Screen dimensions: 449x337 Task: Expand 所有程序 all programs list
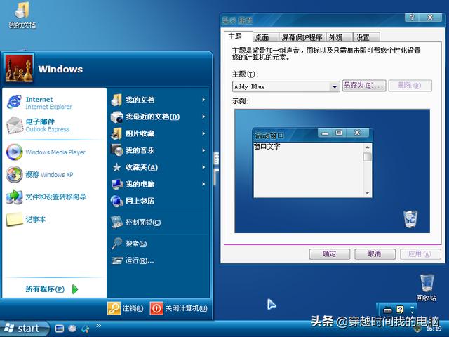[x=51, y=289]
